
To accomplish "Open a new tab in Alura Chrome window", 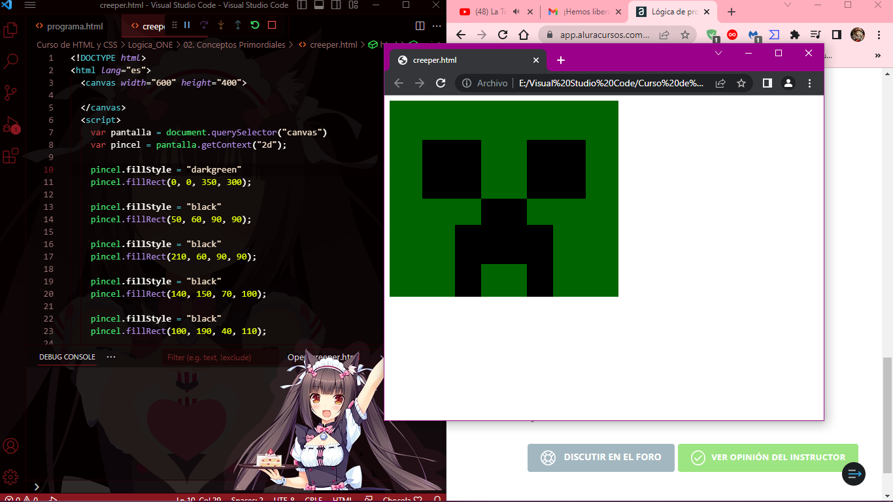I will click(x=732, y=12).
